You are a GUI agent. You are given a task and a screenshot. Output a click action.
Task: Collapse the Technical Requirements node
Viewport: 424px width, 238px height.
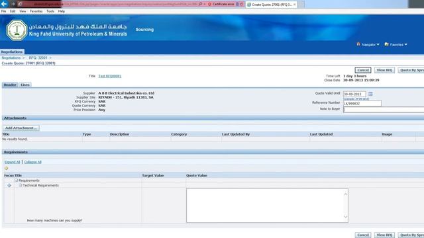point(21,185)
